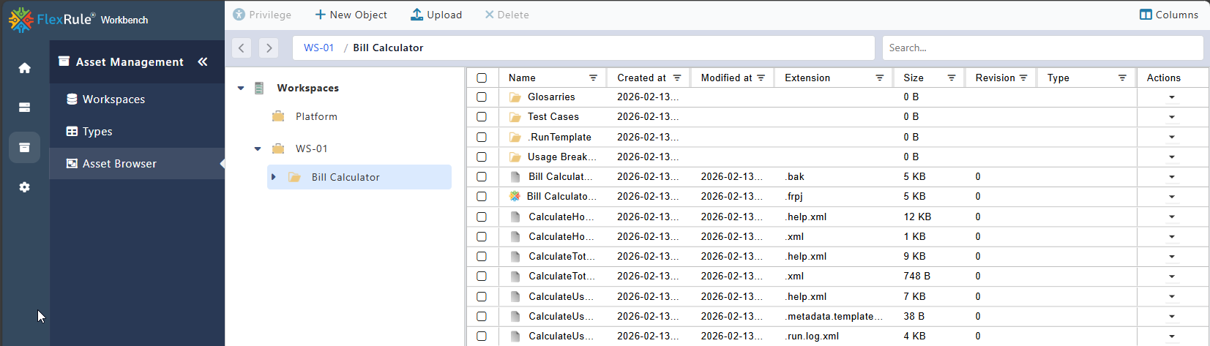
Task: Toggle the select-all checkbox in table header
Action: pyautogui.click(x=482, y=78)
